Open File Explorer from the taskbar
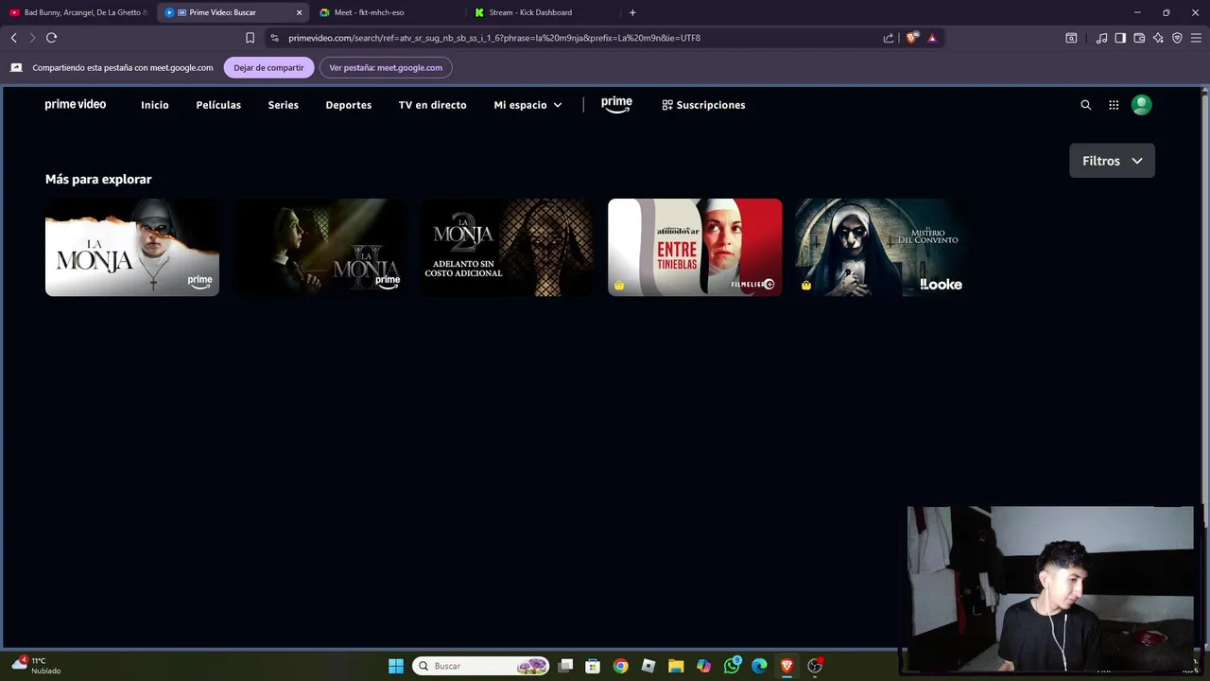This screenshot has height=681, width=1210. [x=676, y=666]
